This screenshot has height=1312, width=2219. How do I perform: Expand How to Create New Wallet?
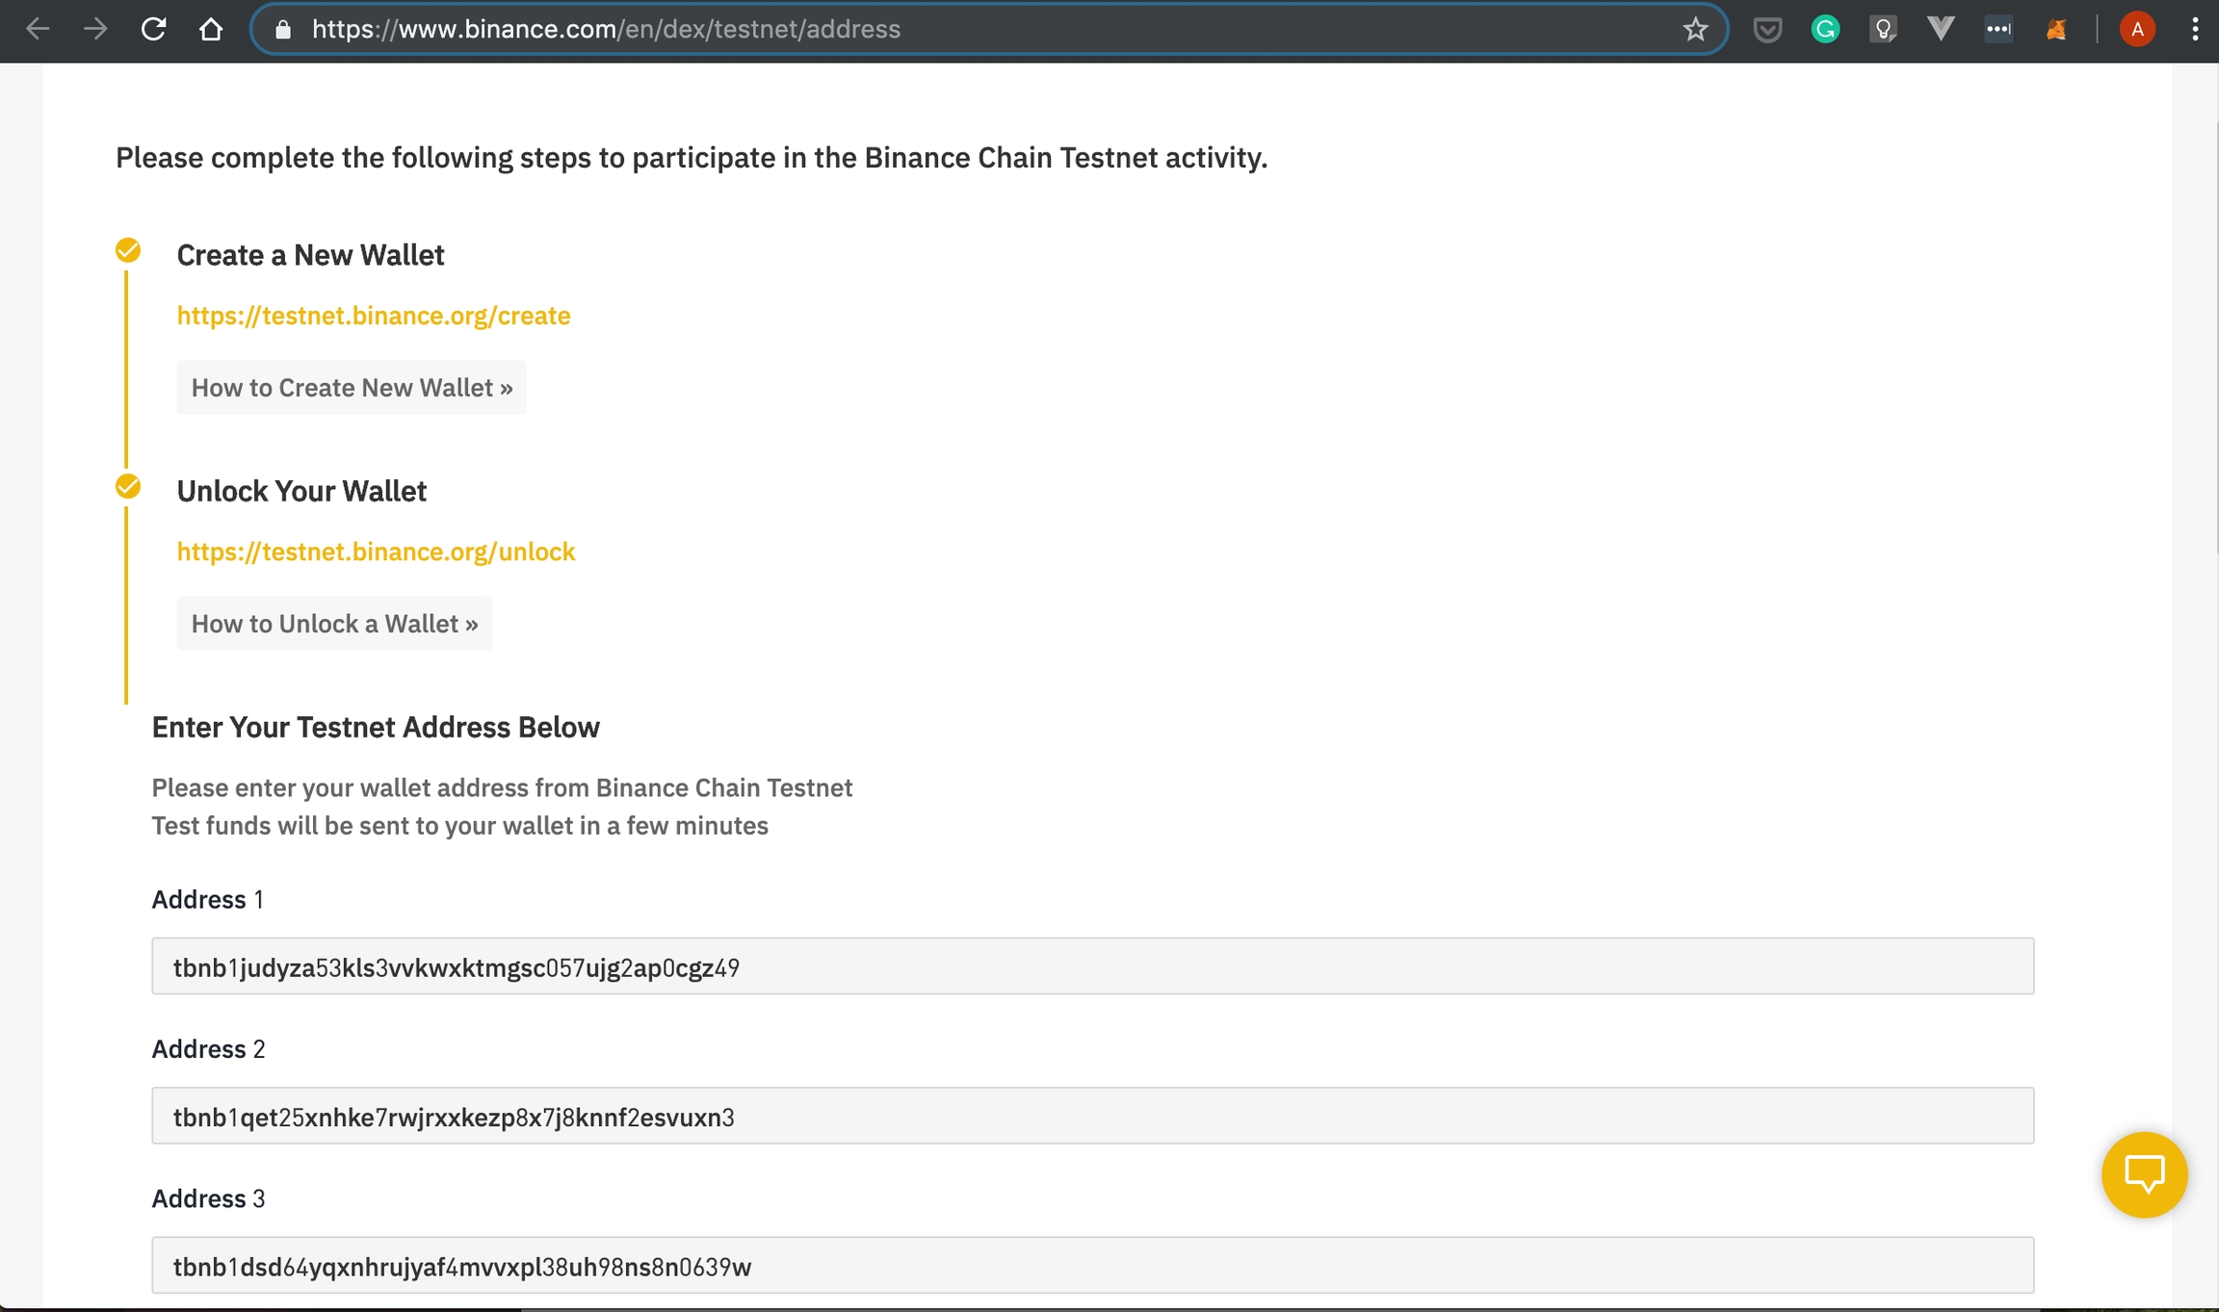(x=352, y=388)
